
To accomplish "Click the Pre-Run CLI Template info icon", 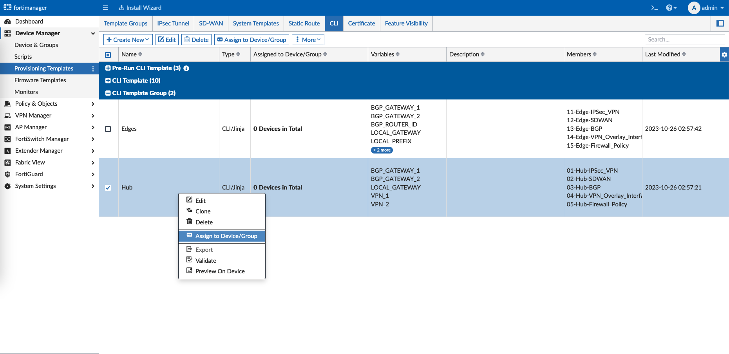I will click(x=186, y=68).
